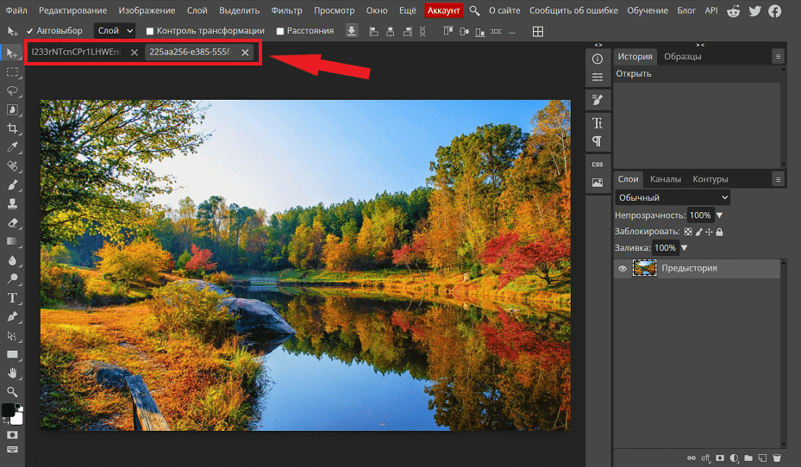This screenshot has height=467, width=801.
Task: Select the Zoom tool
Action: [13, 391]
